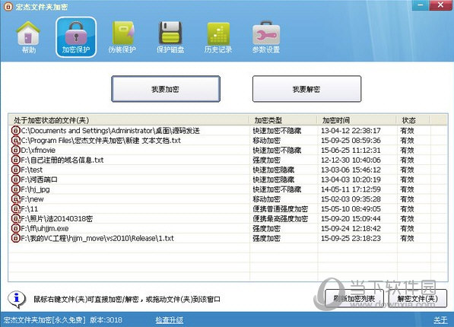Image resolution: width=454 pixels, height=327 pixels.
Task: Select the F:\河西端口 list row
Action: (228, 179)
